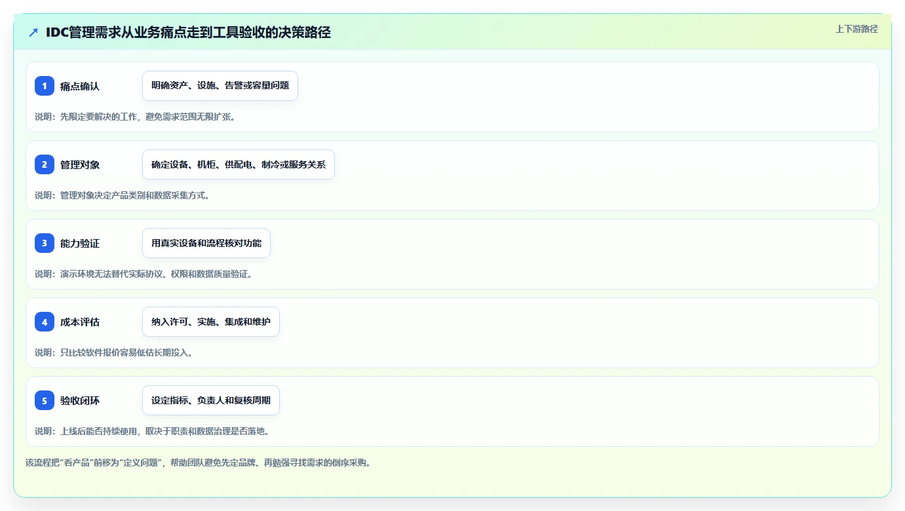Select the 上下游路径 label in header
The image size is (905, 511).
tap(857, 29)
